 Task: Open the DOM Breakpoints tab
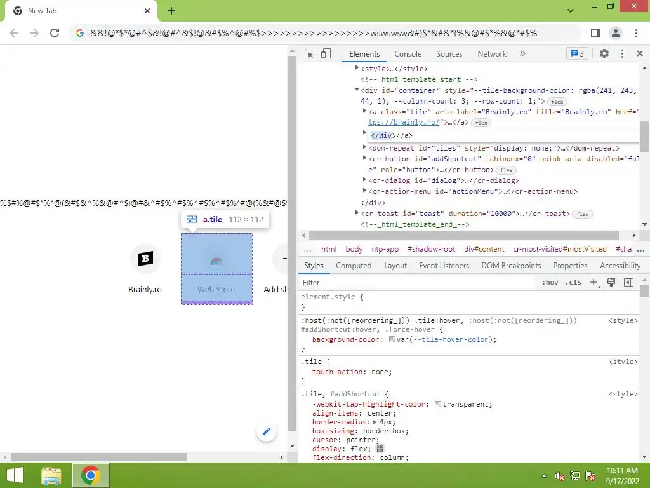tap(511, 266)
